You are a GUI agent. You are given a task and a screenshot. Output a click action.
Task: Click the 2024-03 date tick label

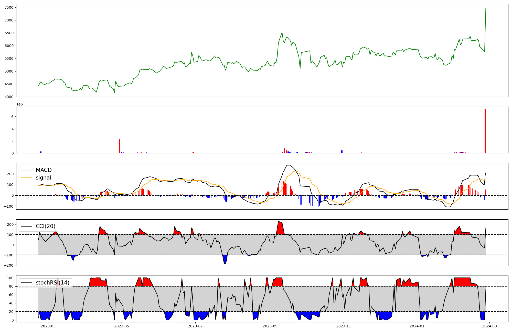click(x=490, y=326)
